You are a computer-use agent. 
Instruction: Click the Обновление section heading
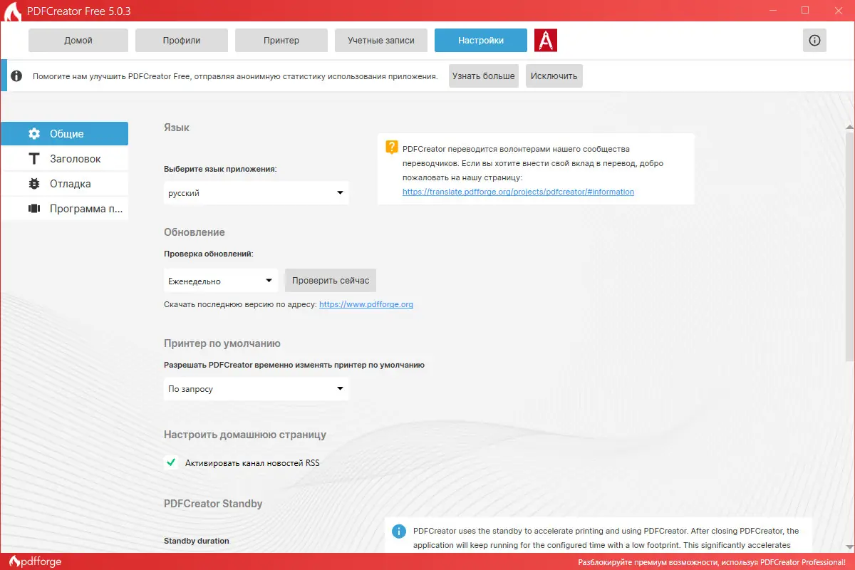[195, 232]
